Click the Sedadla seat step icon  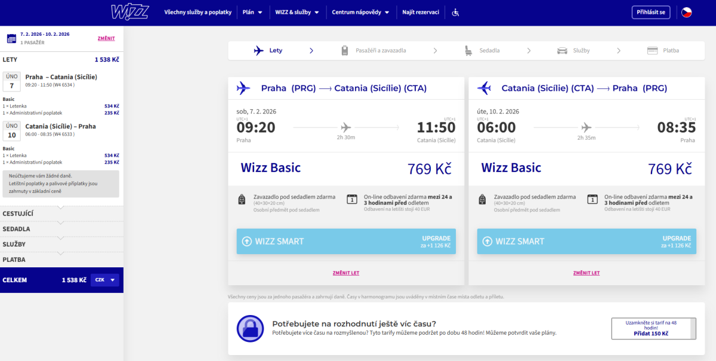click(469, 51)
